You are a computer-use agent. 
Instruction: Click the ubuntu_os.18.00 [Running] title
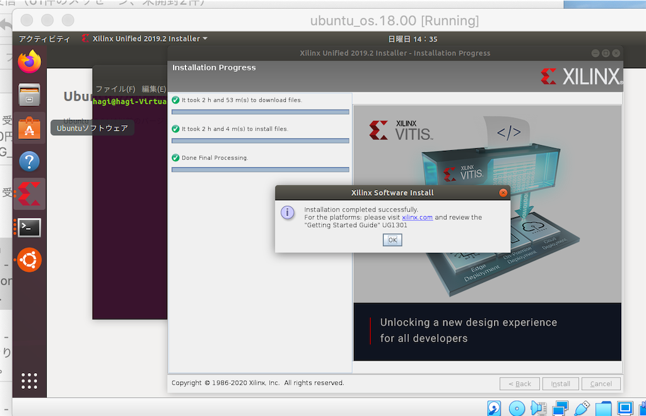pos(394,21)
